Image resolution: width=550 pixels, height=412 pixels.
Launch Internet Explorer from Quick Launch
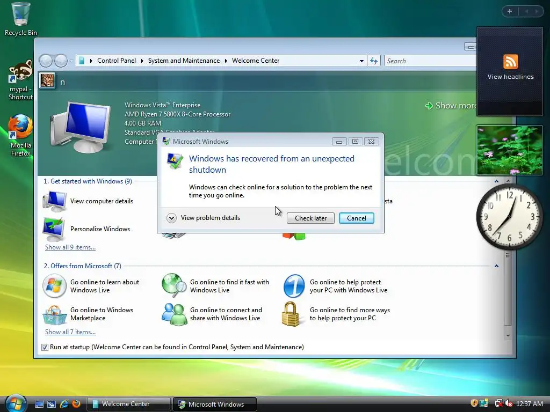64,404
